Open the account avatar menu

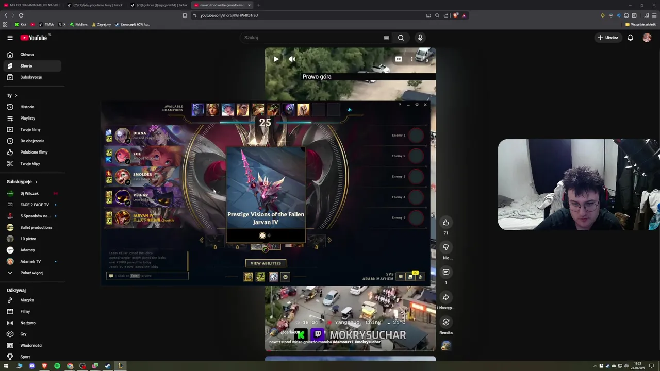[x=647, y=38]
